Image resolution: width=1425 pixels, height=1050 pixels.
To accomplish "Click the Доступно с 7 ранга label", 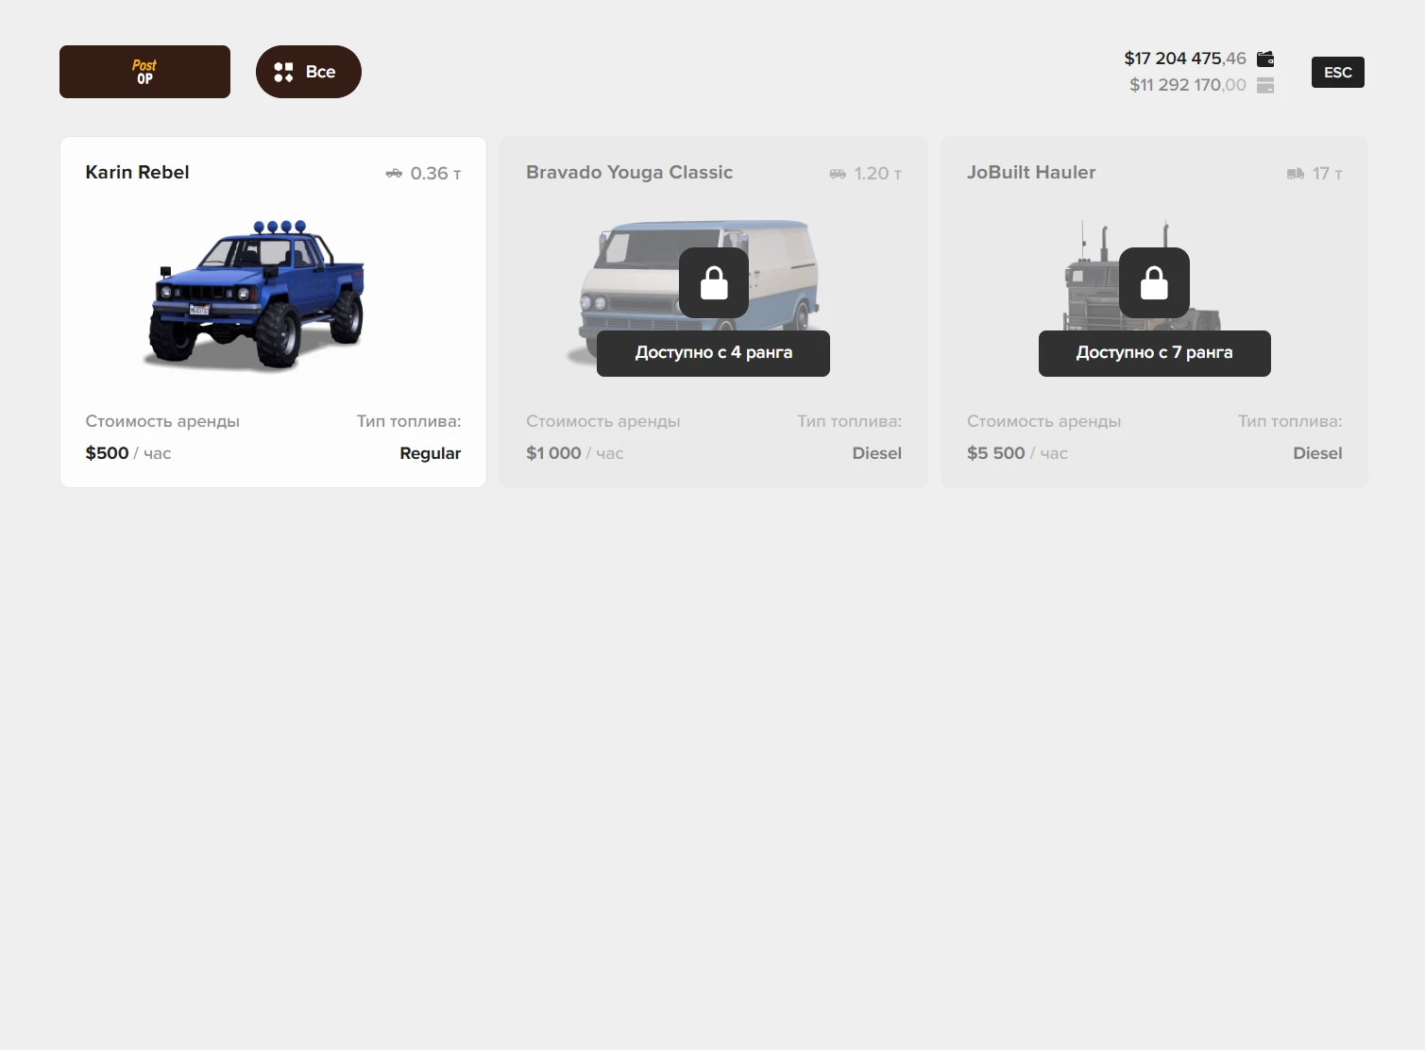I will pyautogui.click(x=1154, y=353).
